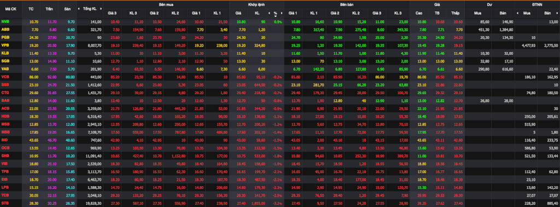This screenshot has width=560, height=207.
Task: Open the SGB stock symbol
Action: click(x=5, y=61)
